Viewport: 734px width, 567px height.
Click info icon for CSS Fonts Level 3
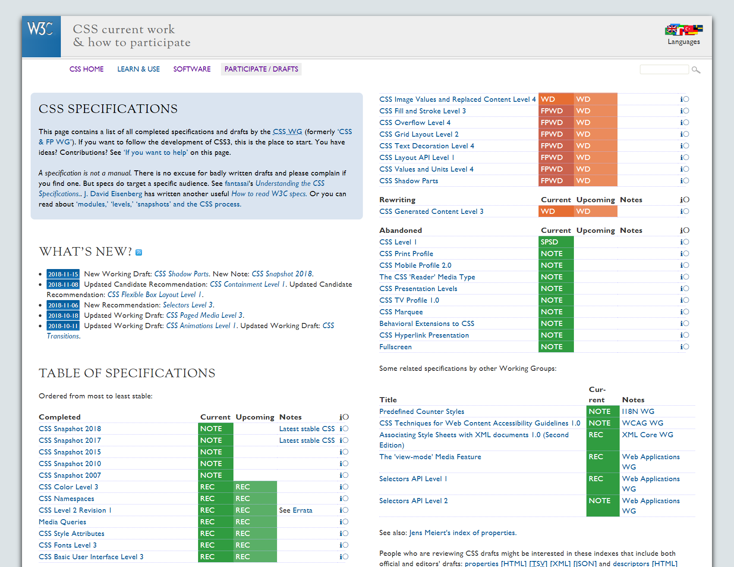coord(344,545)
